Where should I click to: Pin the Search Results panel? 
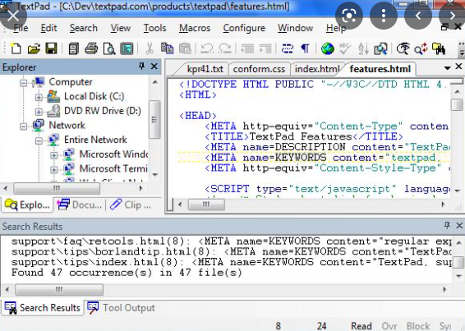pyautogui.click(x=447, y=225)
